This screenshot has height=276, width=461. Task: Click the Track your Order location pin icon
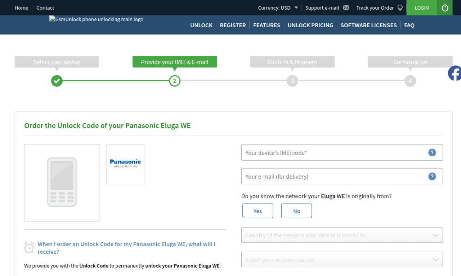[x=400, y=8]
